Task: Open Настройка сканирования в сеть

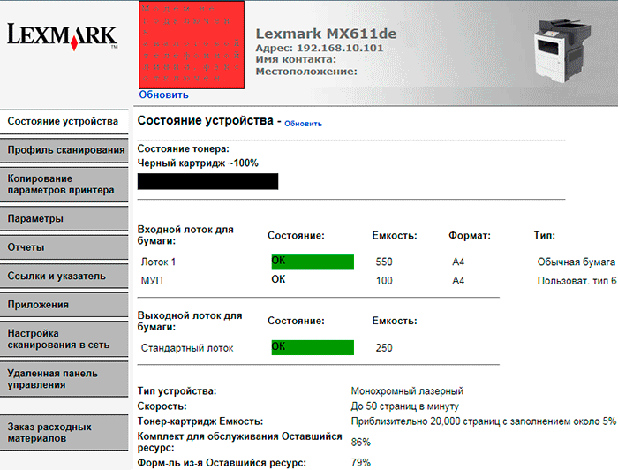Action: coord(64,339)
